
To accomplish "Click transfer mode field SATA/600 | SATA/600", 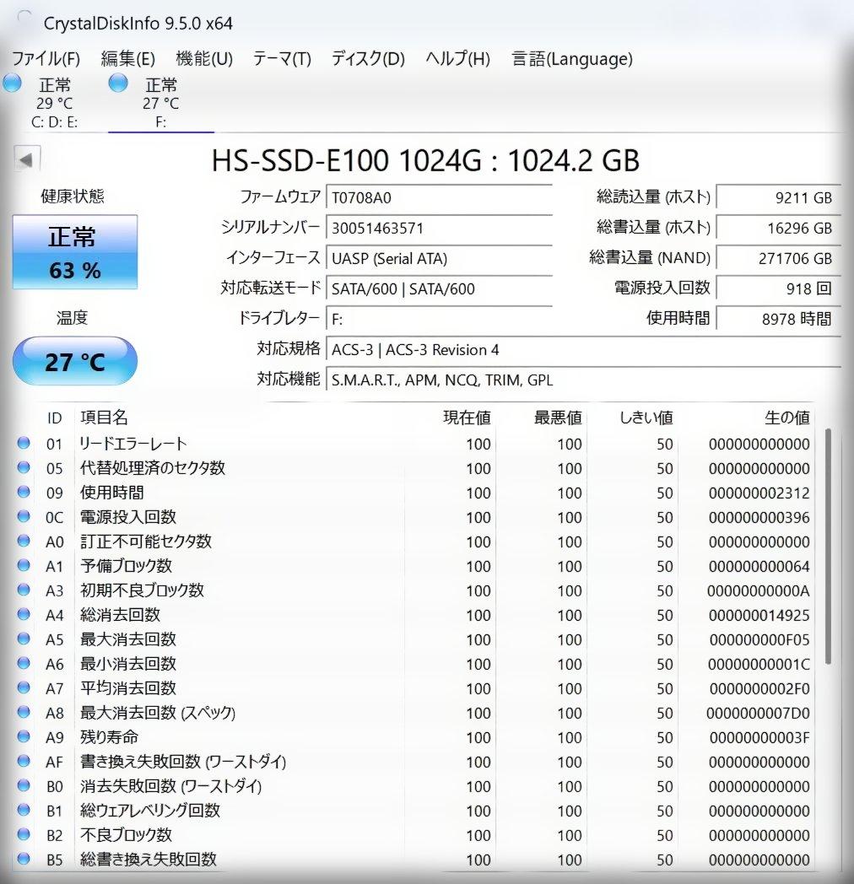I will click(439, 288).
